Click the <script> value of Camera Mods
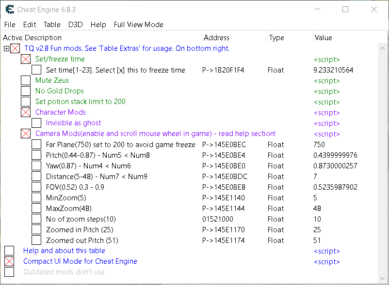389x285 pixels. [x=327, y=134]
